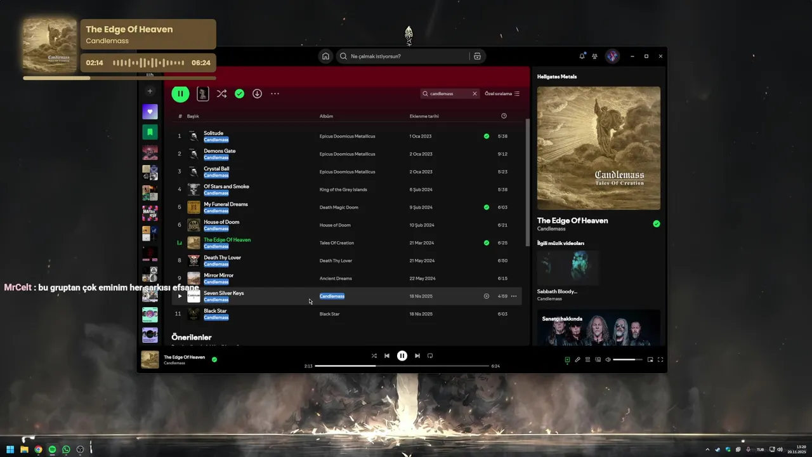Open OBS Studio from the taskbar

80,449
